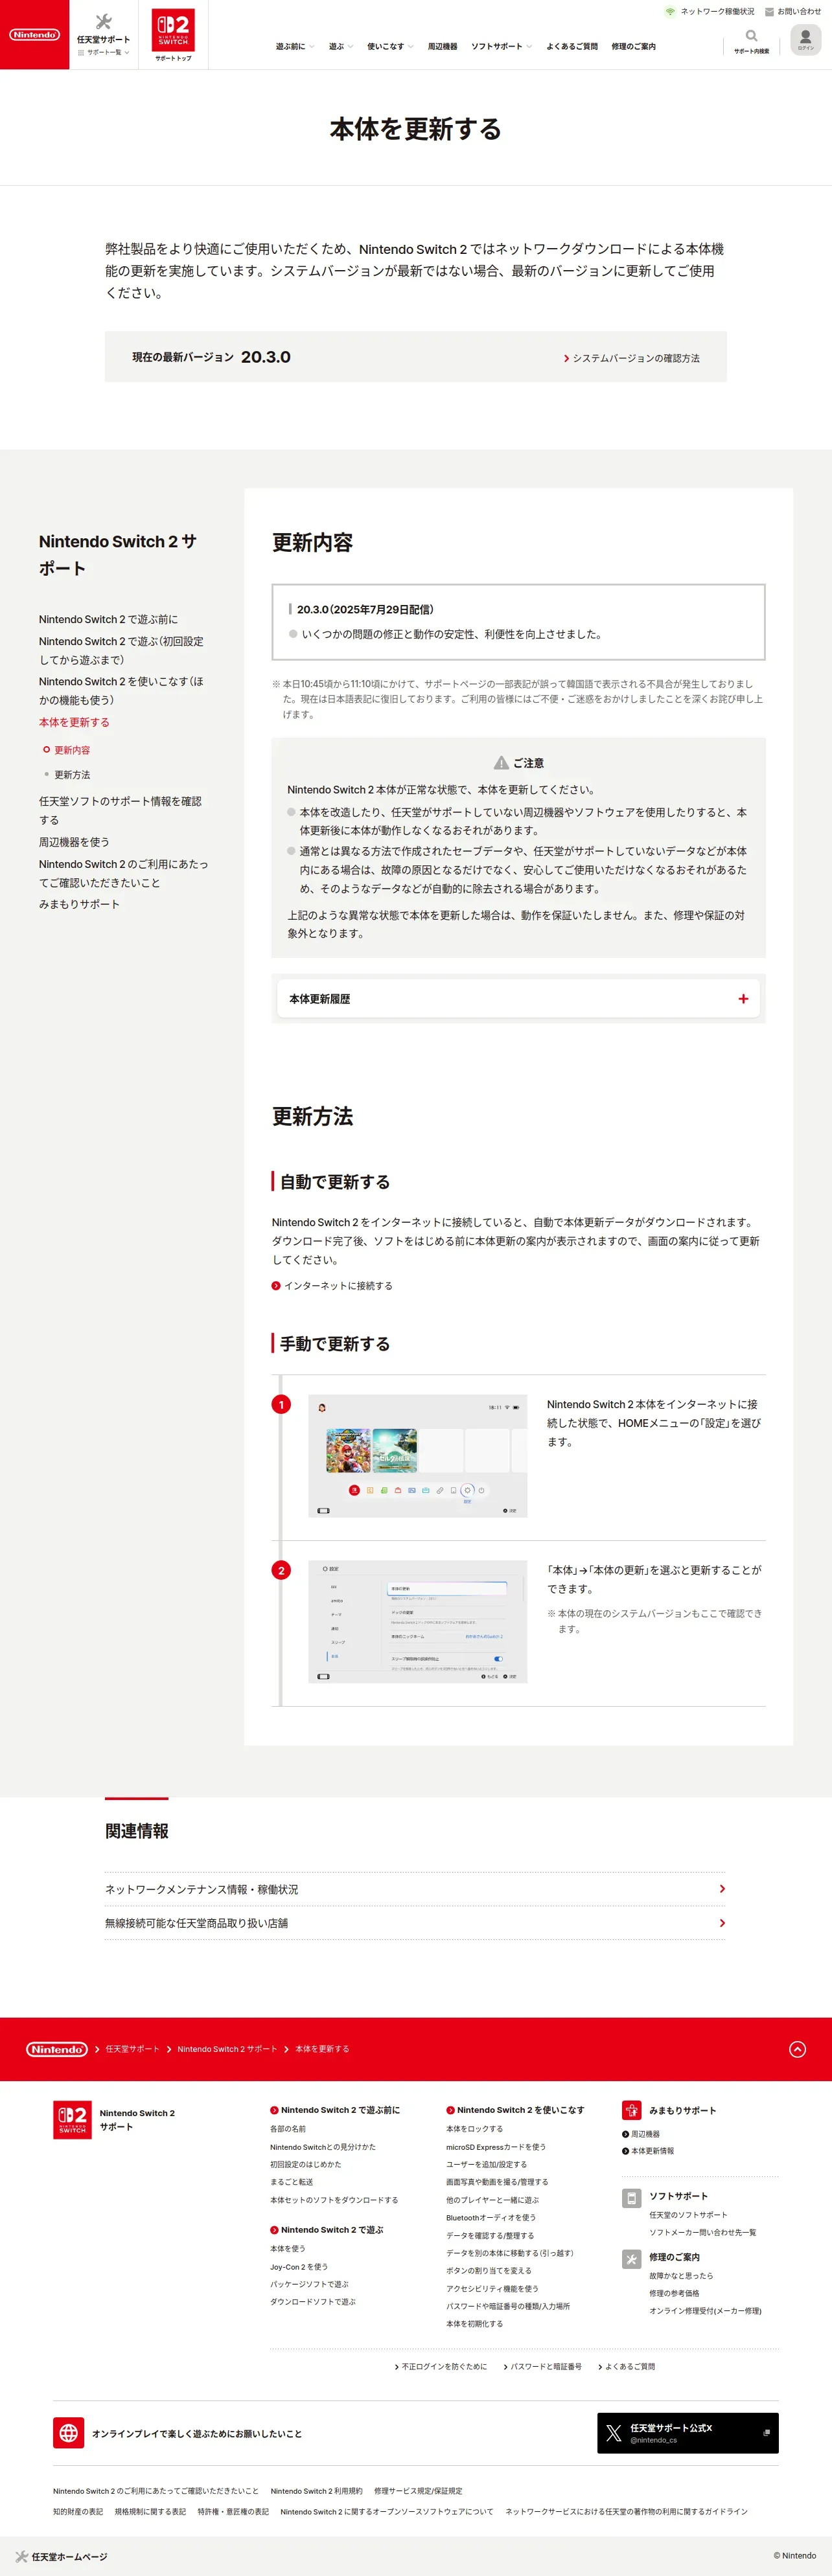Open the 任天堂サポート公式X banner
The image size is (832, 2576).
tap(688, 2433)
